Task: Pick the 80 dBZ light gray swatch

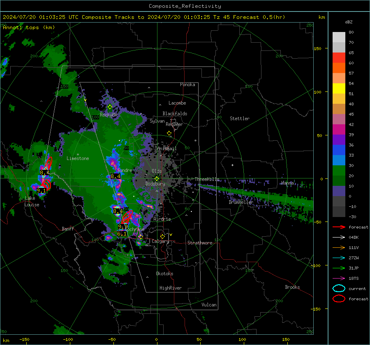Action: point(339,37)
